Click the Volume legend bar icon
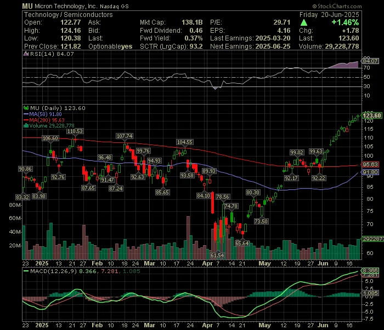The height and width of the screenshot is (330, 384). tap(26, 126)
